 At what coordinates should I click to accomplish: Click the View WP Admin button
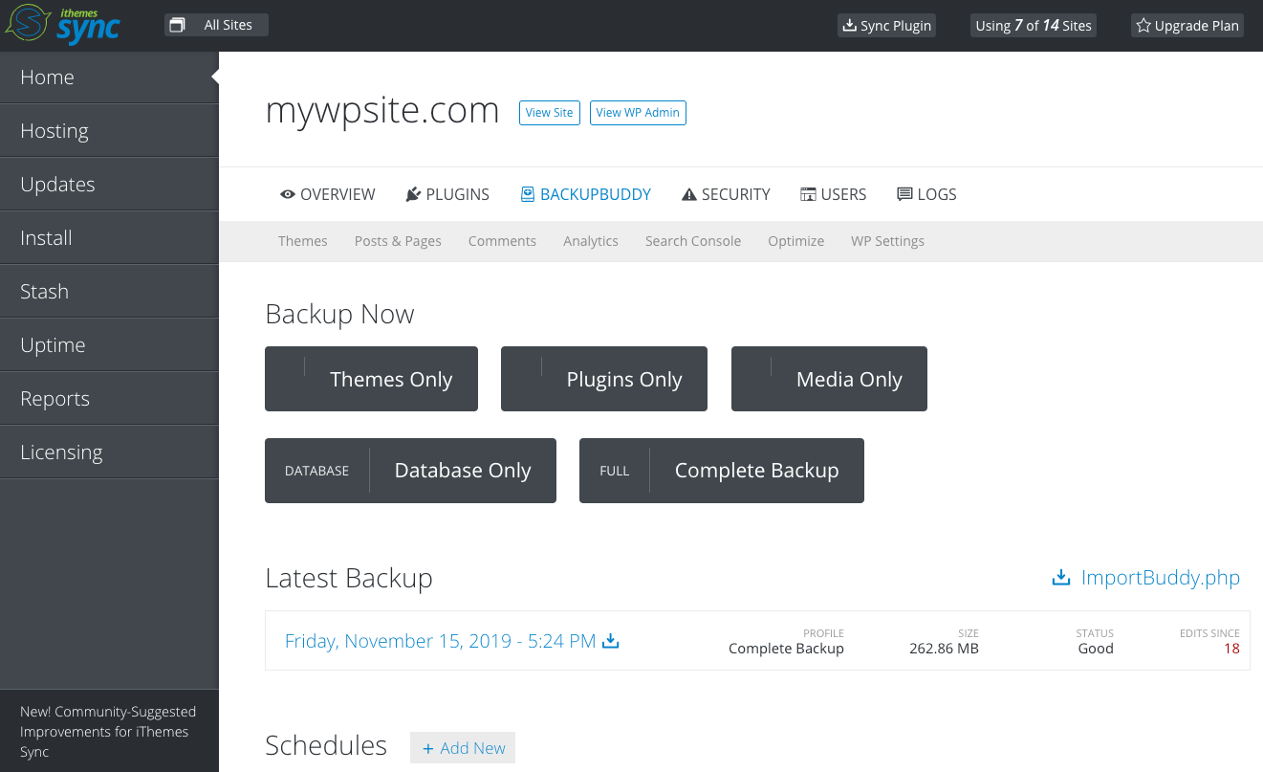coord(638,113)
